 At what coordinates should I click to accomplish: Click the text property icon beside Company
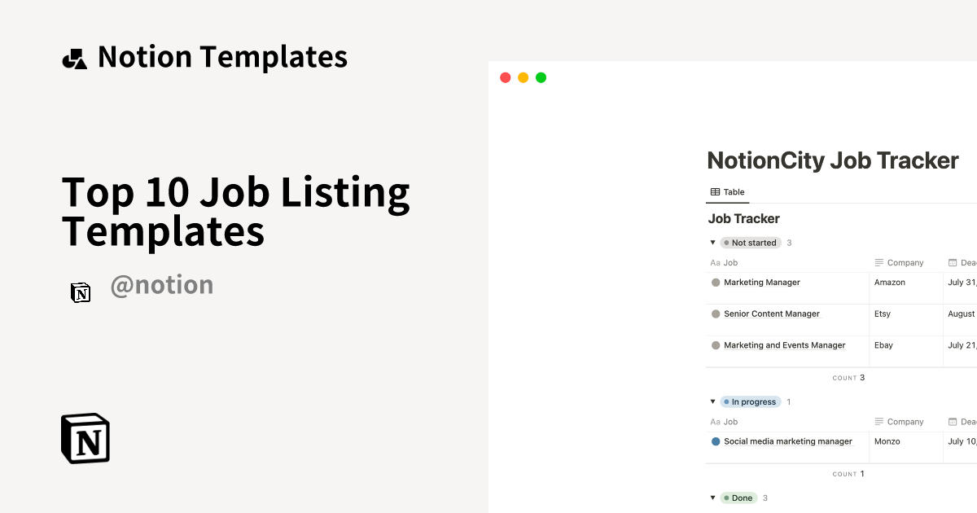[x=879, y=262]
